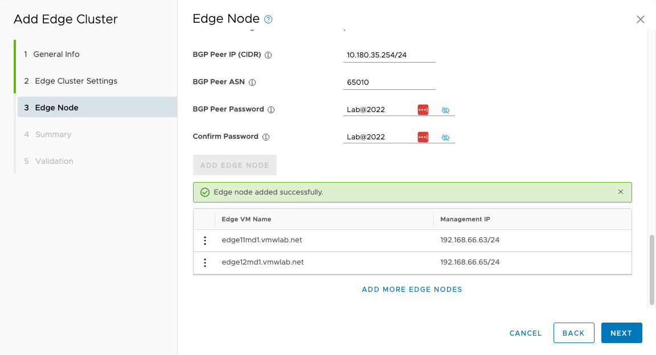Click the BGP Peer IP info icon
This screenshot has height=355, width=656.
268,55
